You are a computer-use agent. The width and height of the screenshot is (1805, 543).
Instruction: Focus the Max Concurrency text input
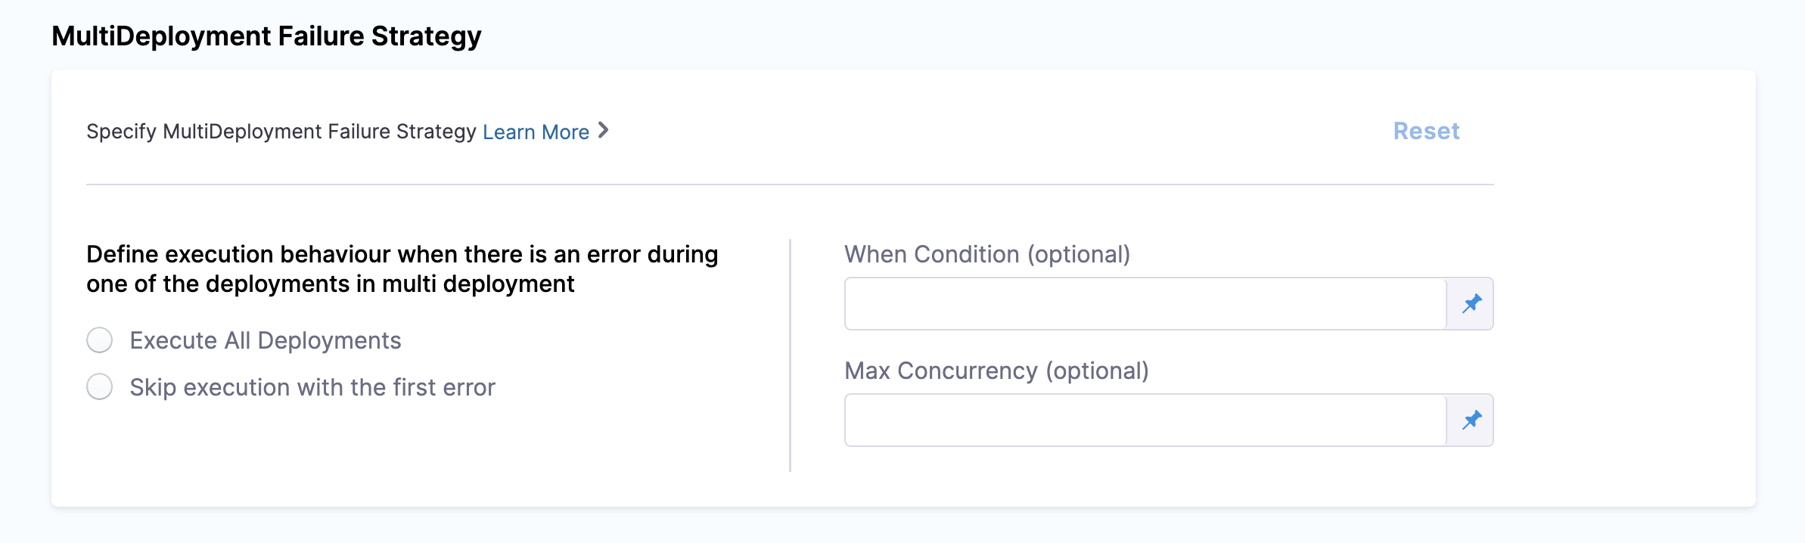point(1145,420)
